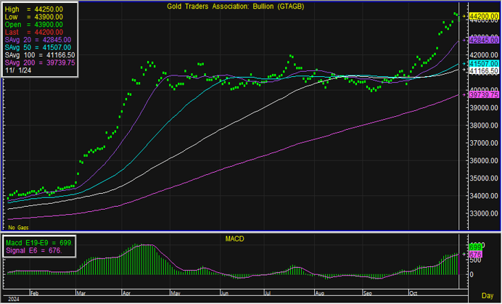Click the SAvg 200 legend entry
Screen dimensions: 502x304
pos(40,63)
